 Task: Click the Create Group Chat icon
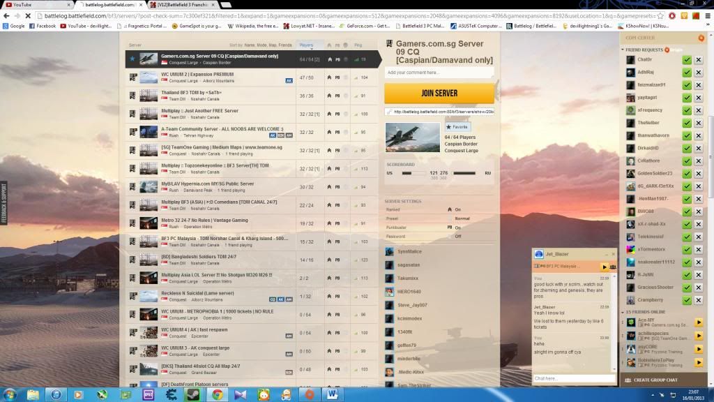[x=628, y=380]
